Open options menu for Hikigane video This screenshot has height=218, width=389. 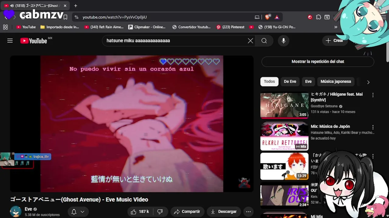point(373,95)
